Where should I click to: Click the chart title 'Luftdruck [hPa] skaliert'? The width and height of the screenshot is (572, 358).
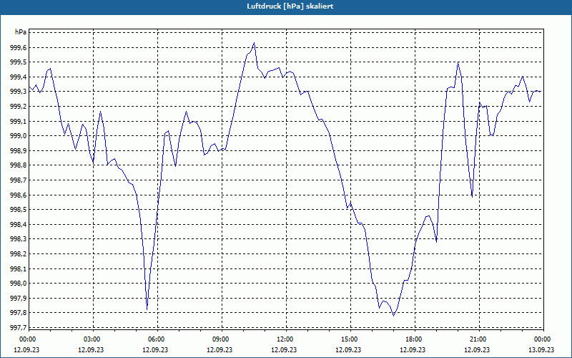[x=290, y=6]
